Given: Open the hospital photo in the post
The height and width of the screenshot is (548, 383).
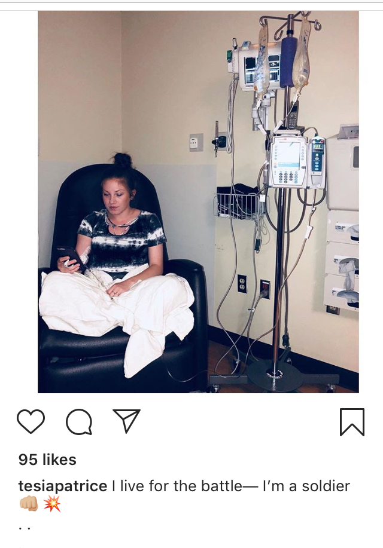Looking at the screenshot, I should 198,201.
